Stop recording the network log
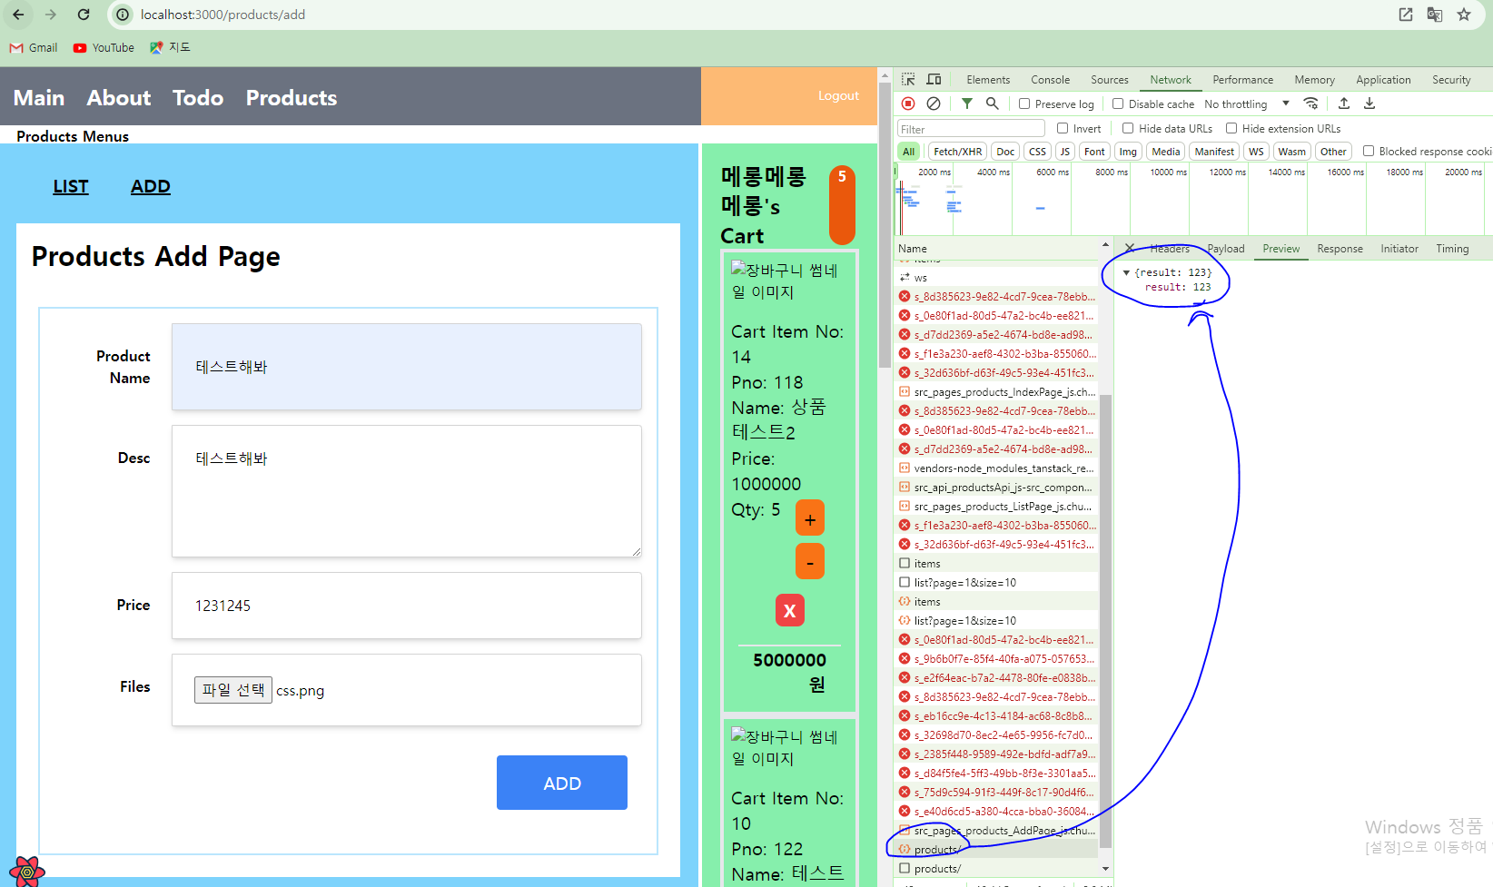This screenshot has height=887, width=1493. click(x=908, y=103)
